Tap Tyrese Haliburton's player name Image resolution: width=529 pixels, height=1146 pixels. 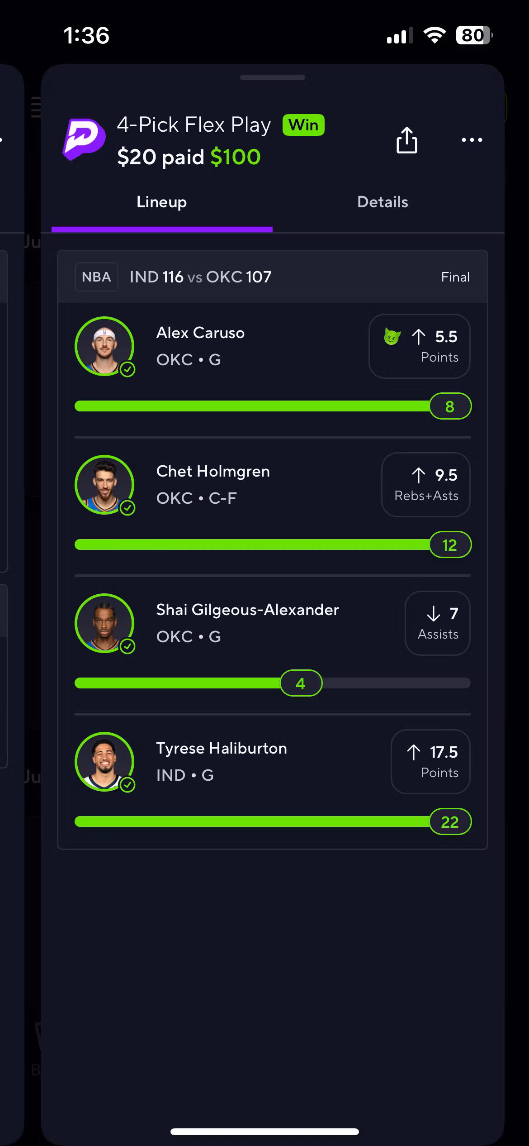point(222,749)
